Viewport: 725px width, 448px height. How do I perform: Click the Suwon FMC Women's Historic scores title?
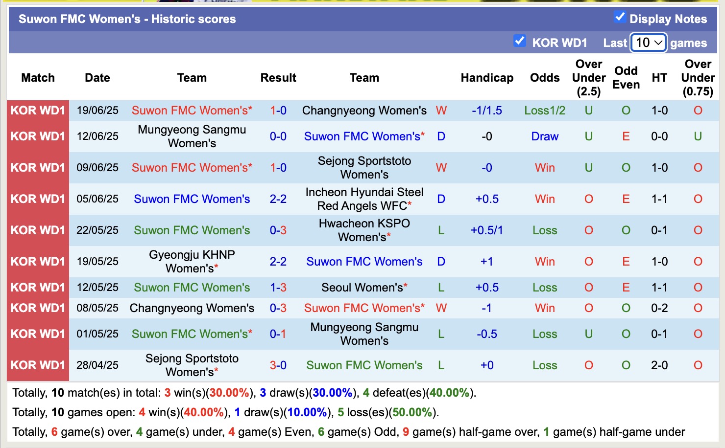(126, 19)
